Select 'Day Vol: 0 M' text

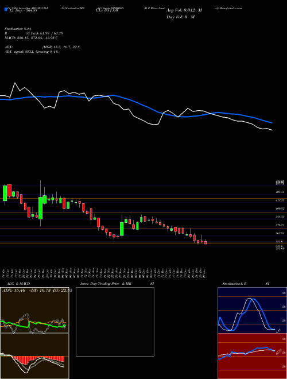180,17
